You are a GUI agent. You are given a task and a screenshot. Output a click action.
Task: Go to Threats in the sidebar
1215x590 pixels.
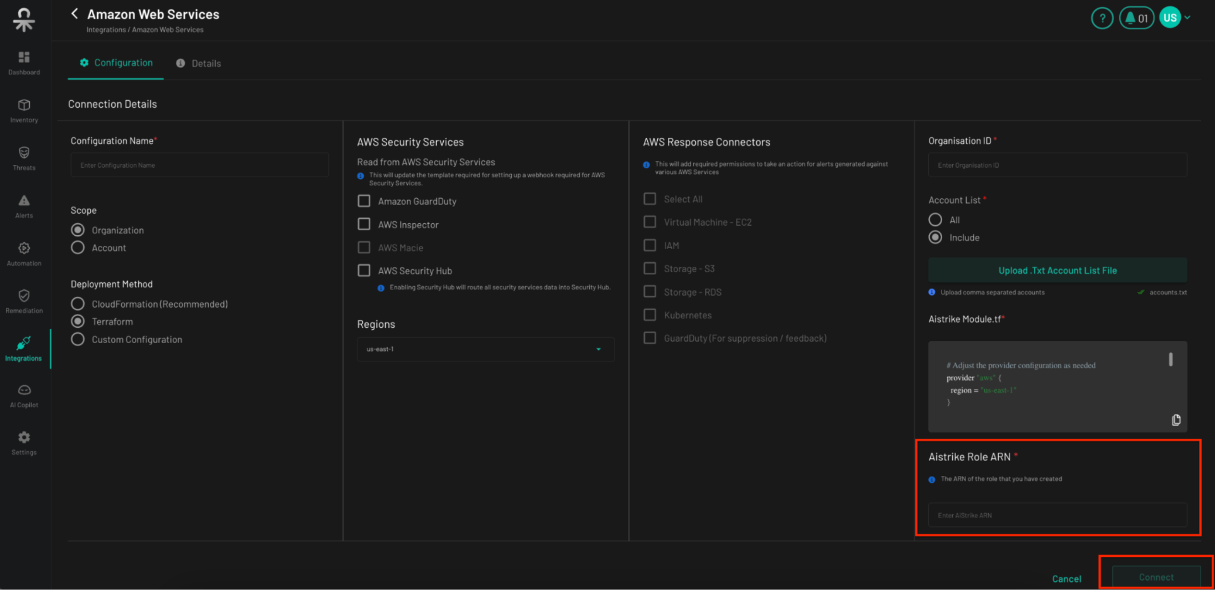tap(24, 158)
